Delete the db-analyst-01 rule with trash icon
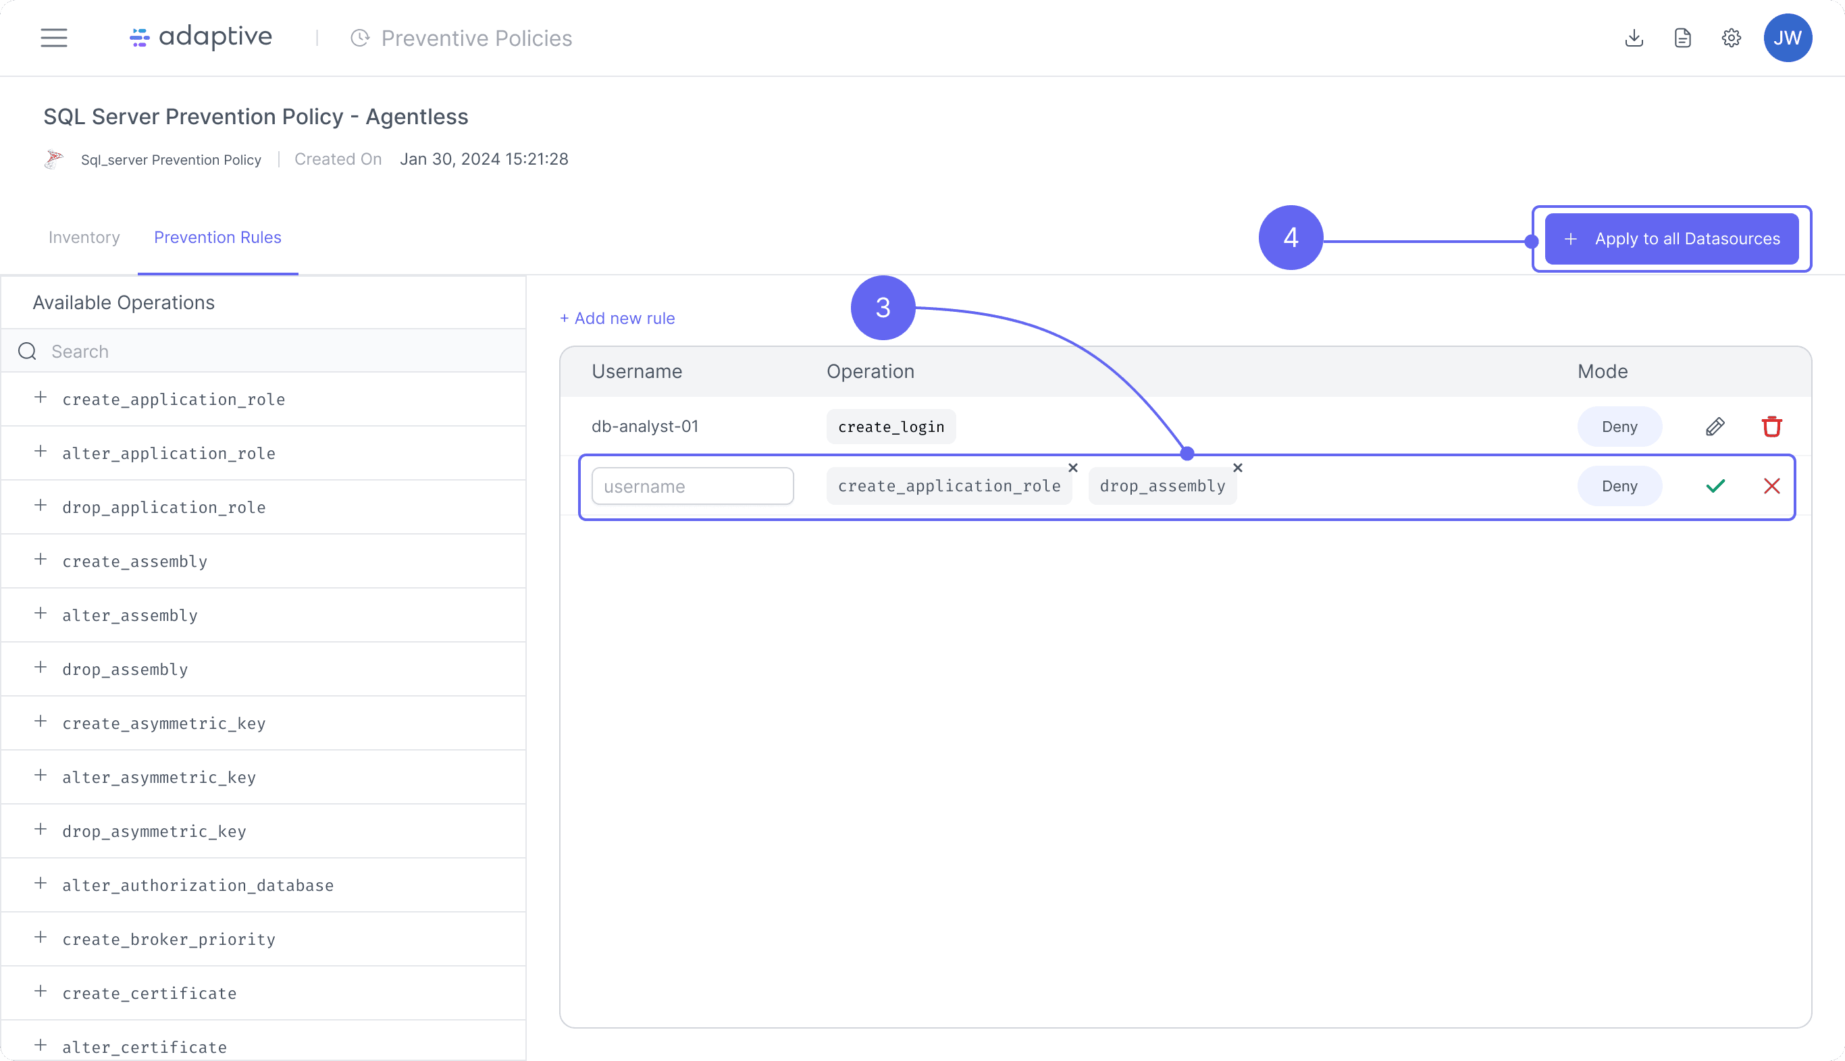1845x1061 pixels. pos(1771,427)
